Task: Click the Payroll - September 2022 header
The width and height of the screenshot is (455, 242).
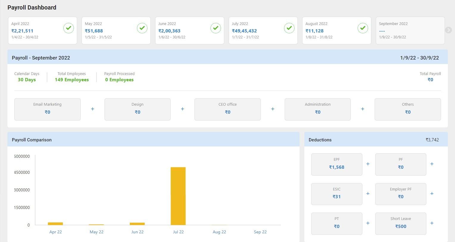Action: pyautogui.click(x=41, y=58)
